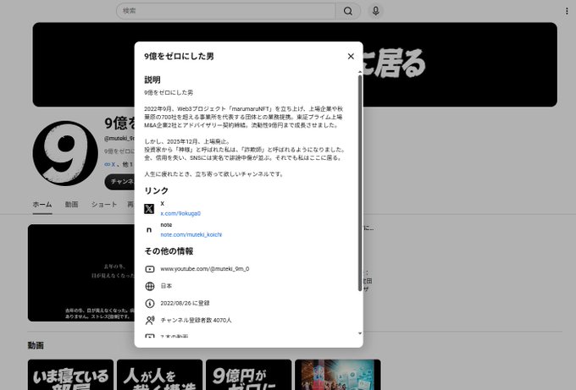
Task: Click the note logo icon in links
Action: (x=149, y=229)
